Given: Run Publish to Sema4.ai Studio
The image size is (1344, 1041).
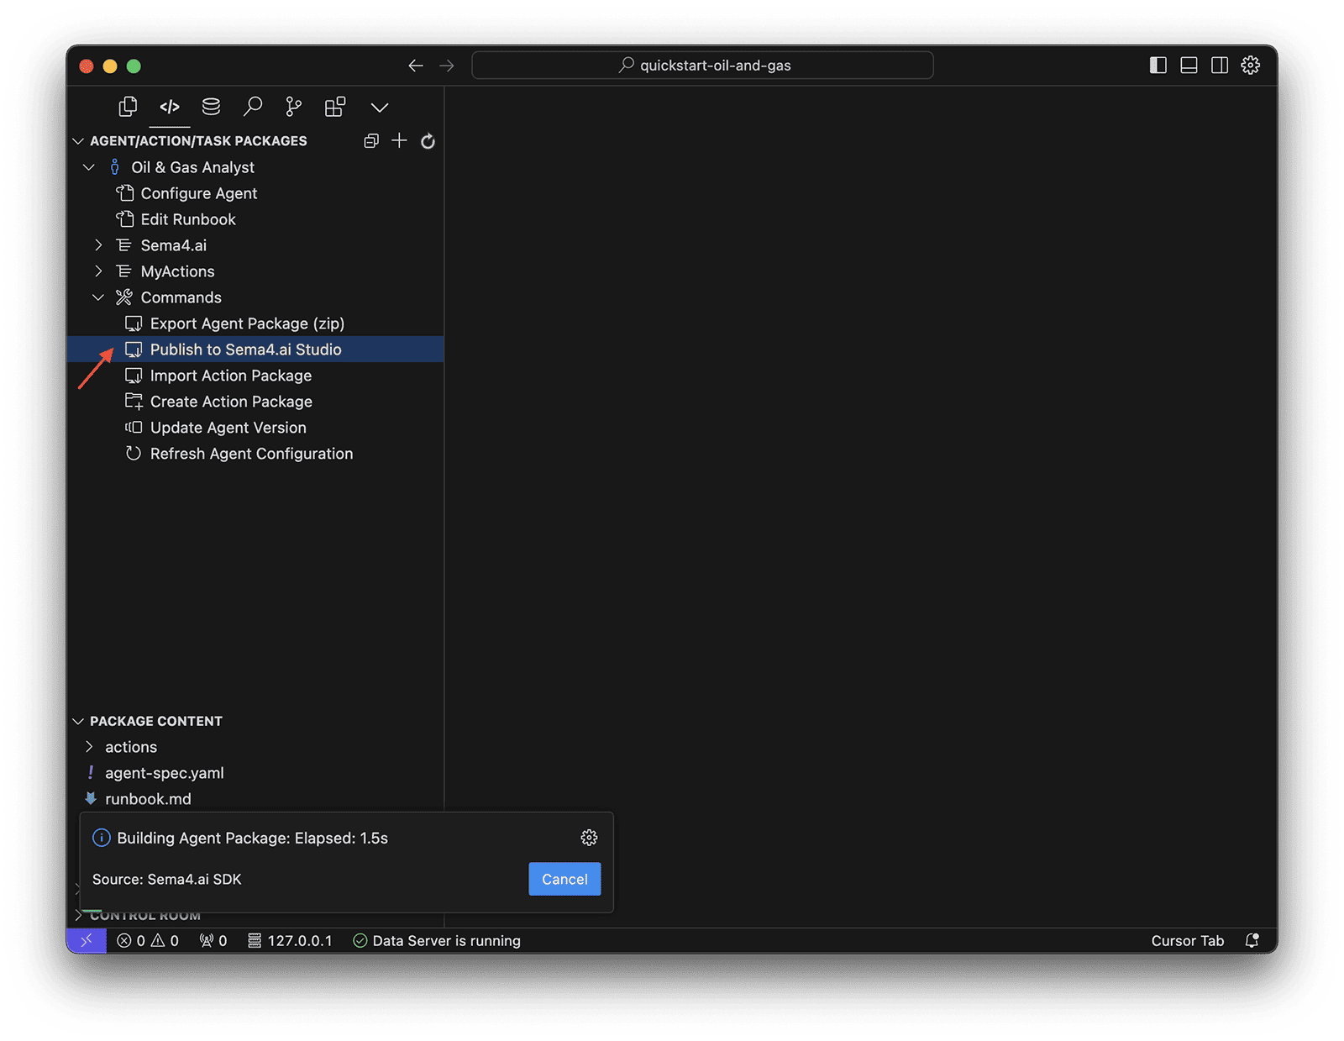Looking at the screenshot, I should pyautogui.click(x=245, y=350).
